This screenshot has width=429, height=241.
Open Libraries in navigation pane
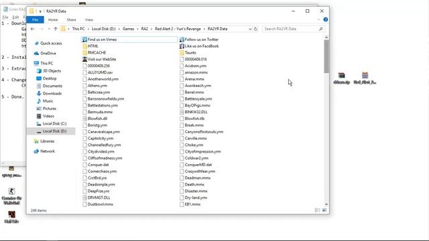click(44, 141)
